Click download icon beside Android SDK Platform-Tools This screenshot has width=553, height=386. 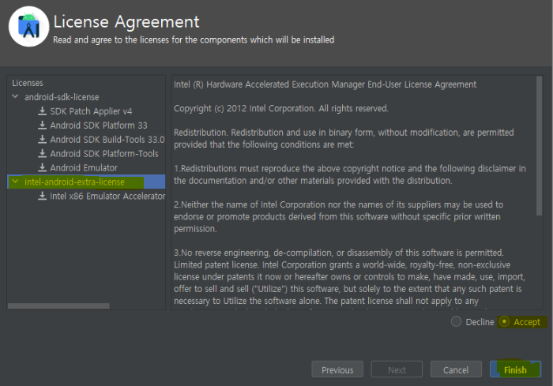[43, 153]
